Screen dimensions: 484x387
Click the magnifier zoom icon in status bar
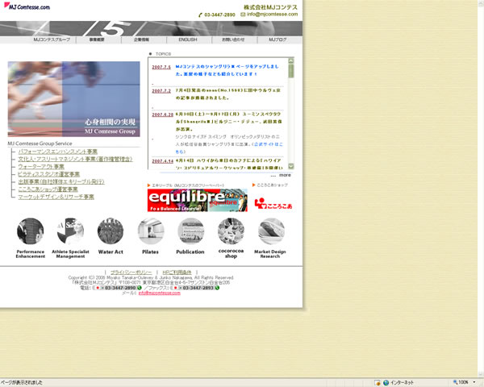pos(455,382)
